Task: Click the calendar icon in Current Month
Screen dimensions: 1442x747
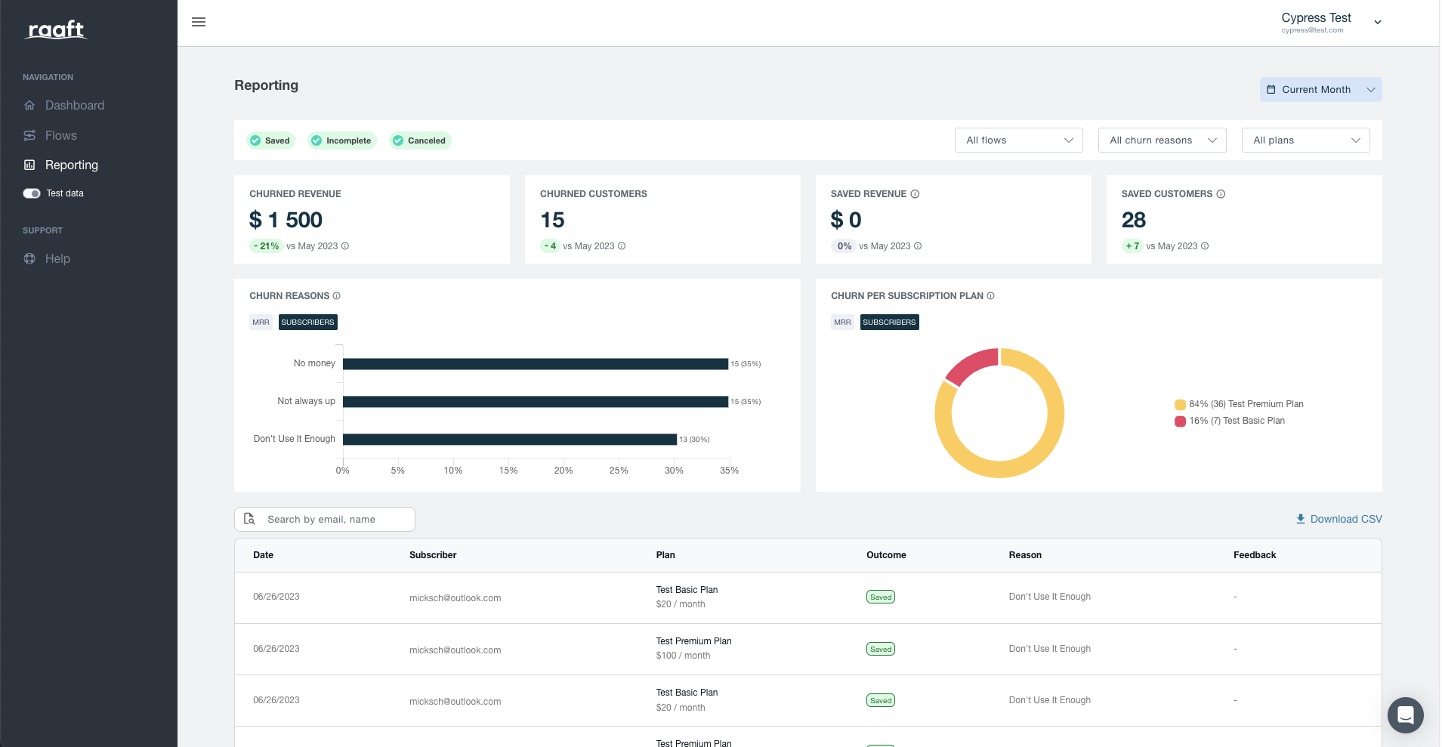Action: [x=1271, y=89]
